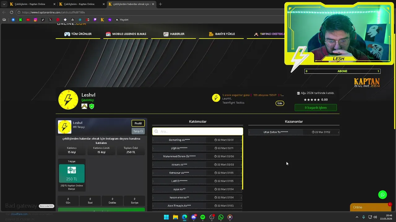
Task: Open the tab list dropdown arrow
Action: click(4, 4)
